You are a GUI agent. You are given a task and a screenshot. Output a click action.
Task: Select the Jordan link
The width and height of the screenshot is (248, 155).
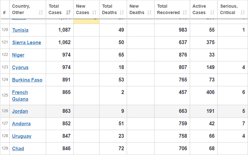click(x=20, y=111)
